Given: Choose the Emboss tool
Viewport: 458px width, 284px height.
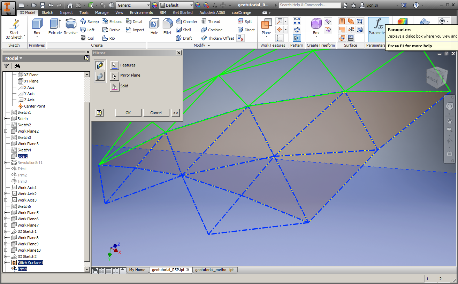Looking at the screenshot, I should [112, 22].
